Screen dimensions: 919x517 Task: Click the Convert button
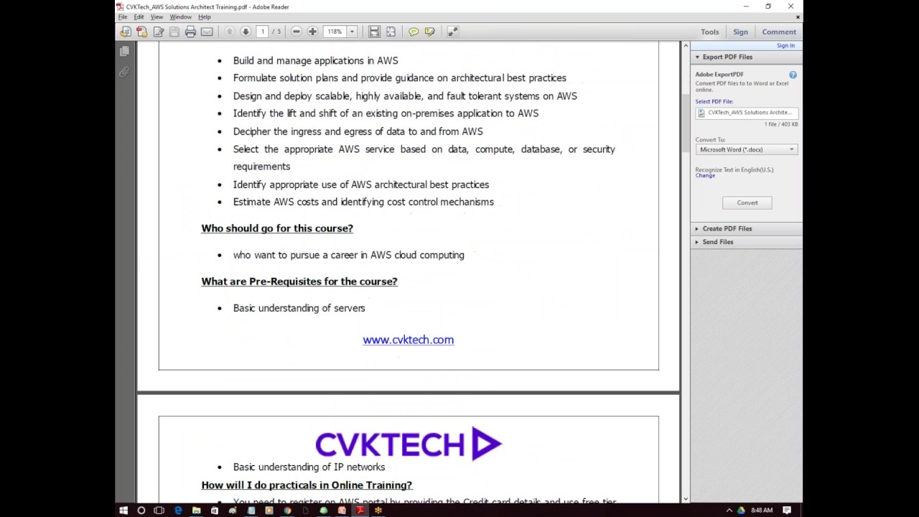coord(747,202)
